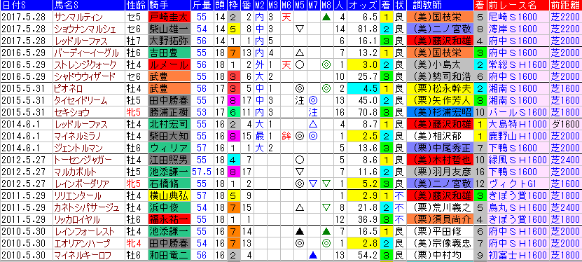This screenshot has height=262, width=582.
Task: Select jockey cell 和田竜二
Action: coord(169,255)
